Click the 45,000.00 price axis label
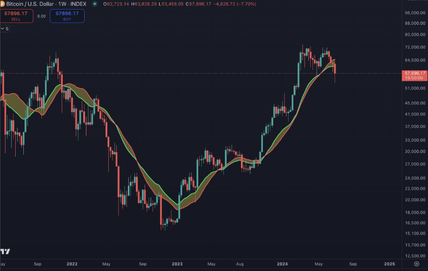 415,103
